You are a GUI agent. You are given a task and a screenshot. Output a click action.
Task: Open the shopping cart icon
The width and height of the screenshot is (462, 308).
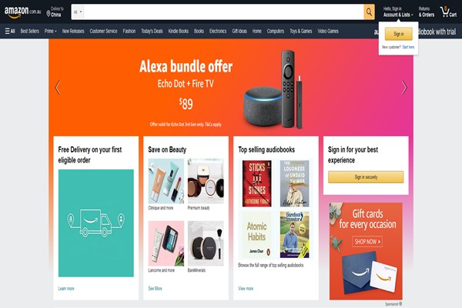[448, 12]
